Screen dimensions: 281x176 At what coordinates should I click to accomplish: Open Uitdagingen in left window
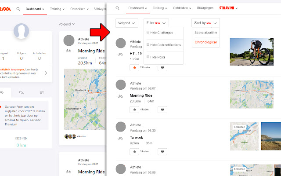[100, 9]
